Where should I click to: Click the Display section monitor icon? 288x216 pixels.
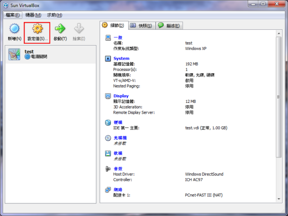click(x=108, y=96)
